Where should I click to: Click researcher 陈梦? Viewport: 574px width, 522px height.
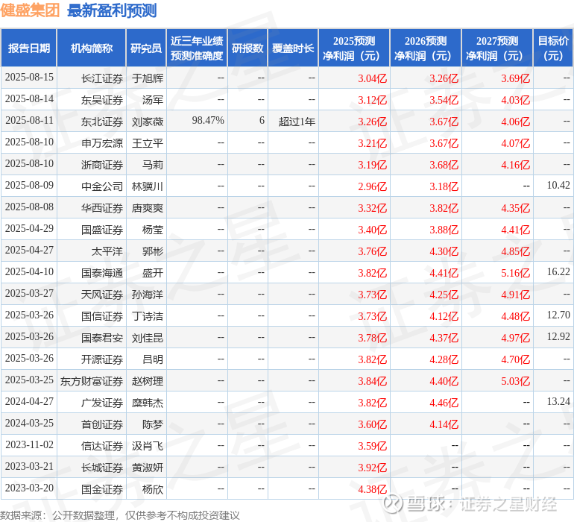[153, 424]
